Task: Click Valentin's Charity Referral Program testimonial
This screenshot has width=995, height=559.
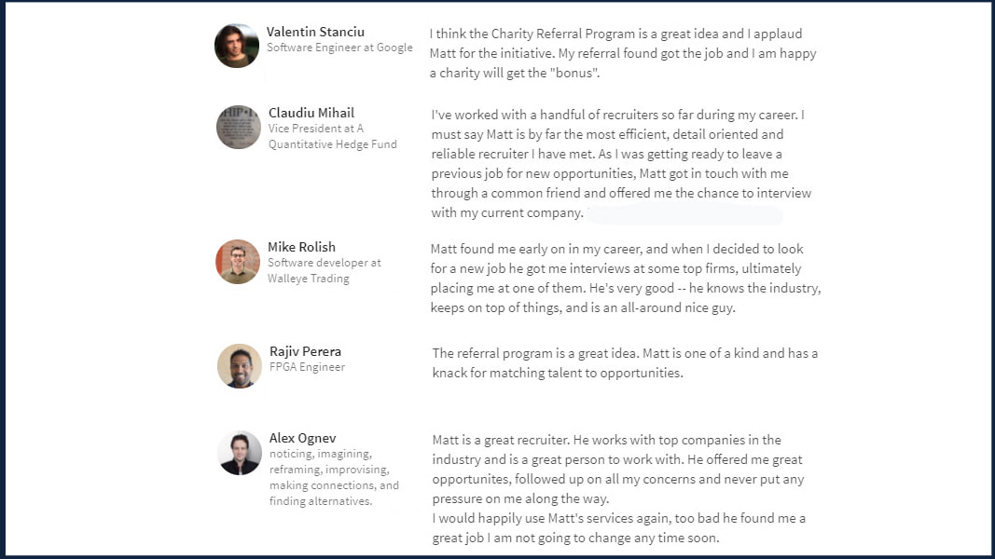Action: [x=623, y=53]
